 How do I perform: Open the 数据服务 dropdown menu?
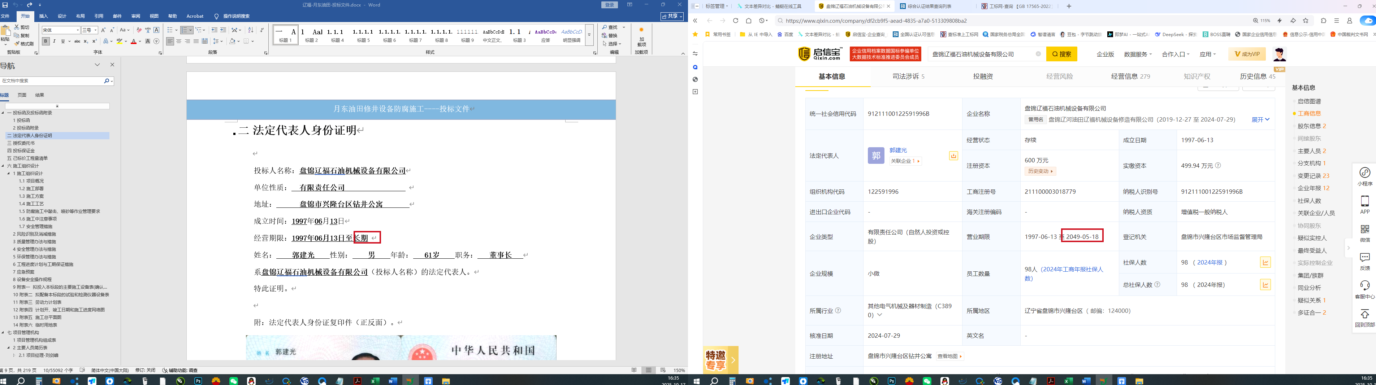1138,54
